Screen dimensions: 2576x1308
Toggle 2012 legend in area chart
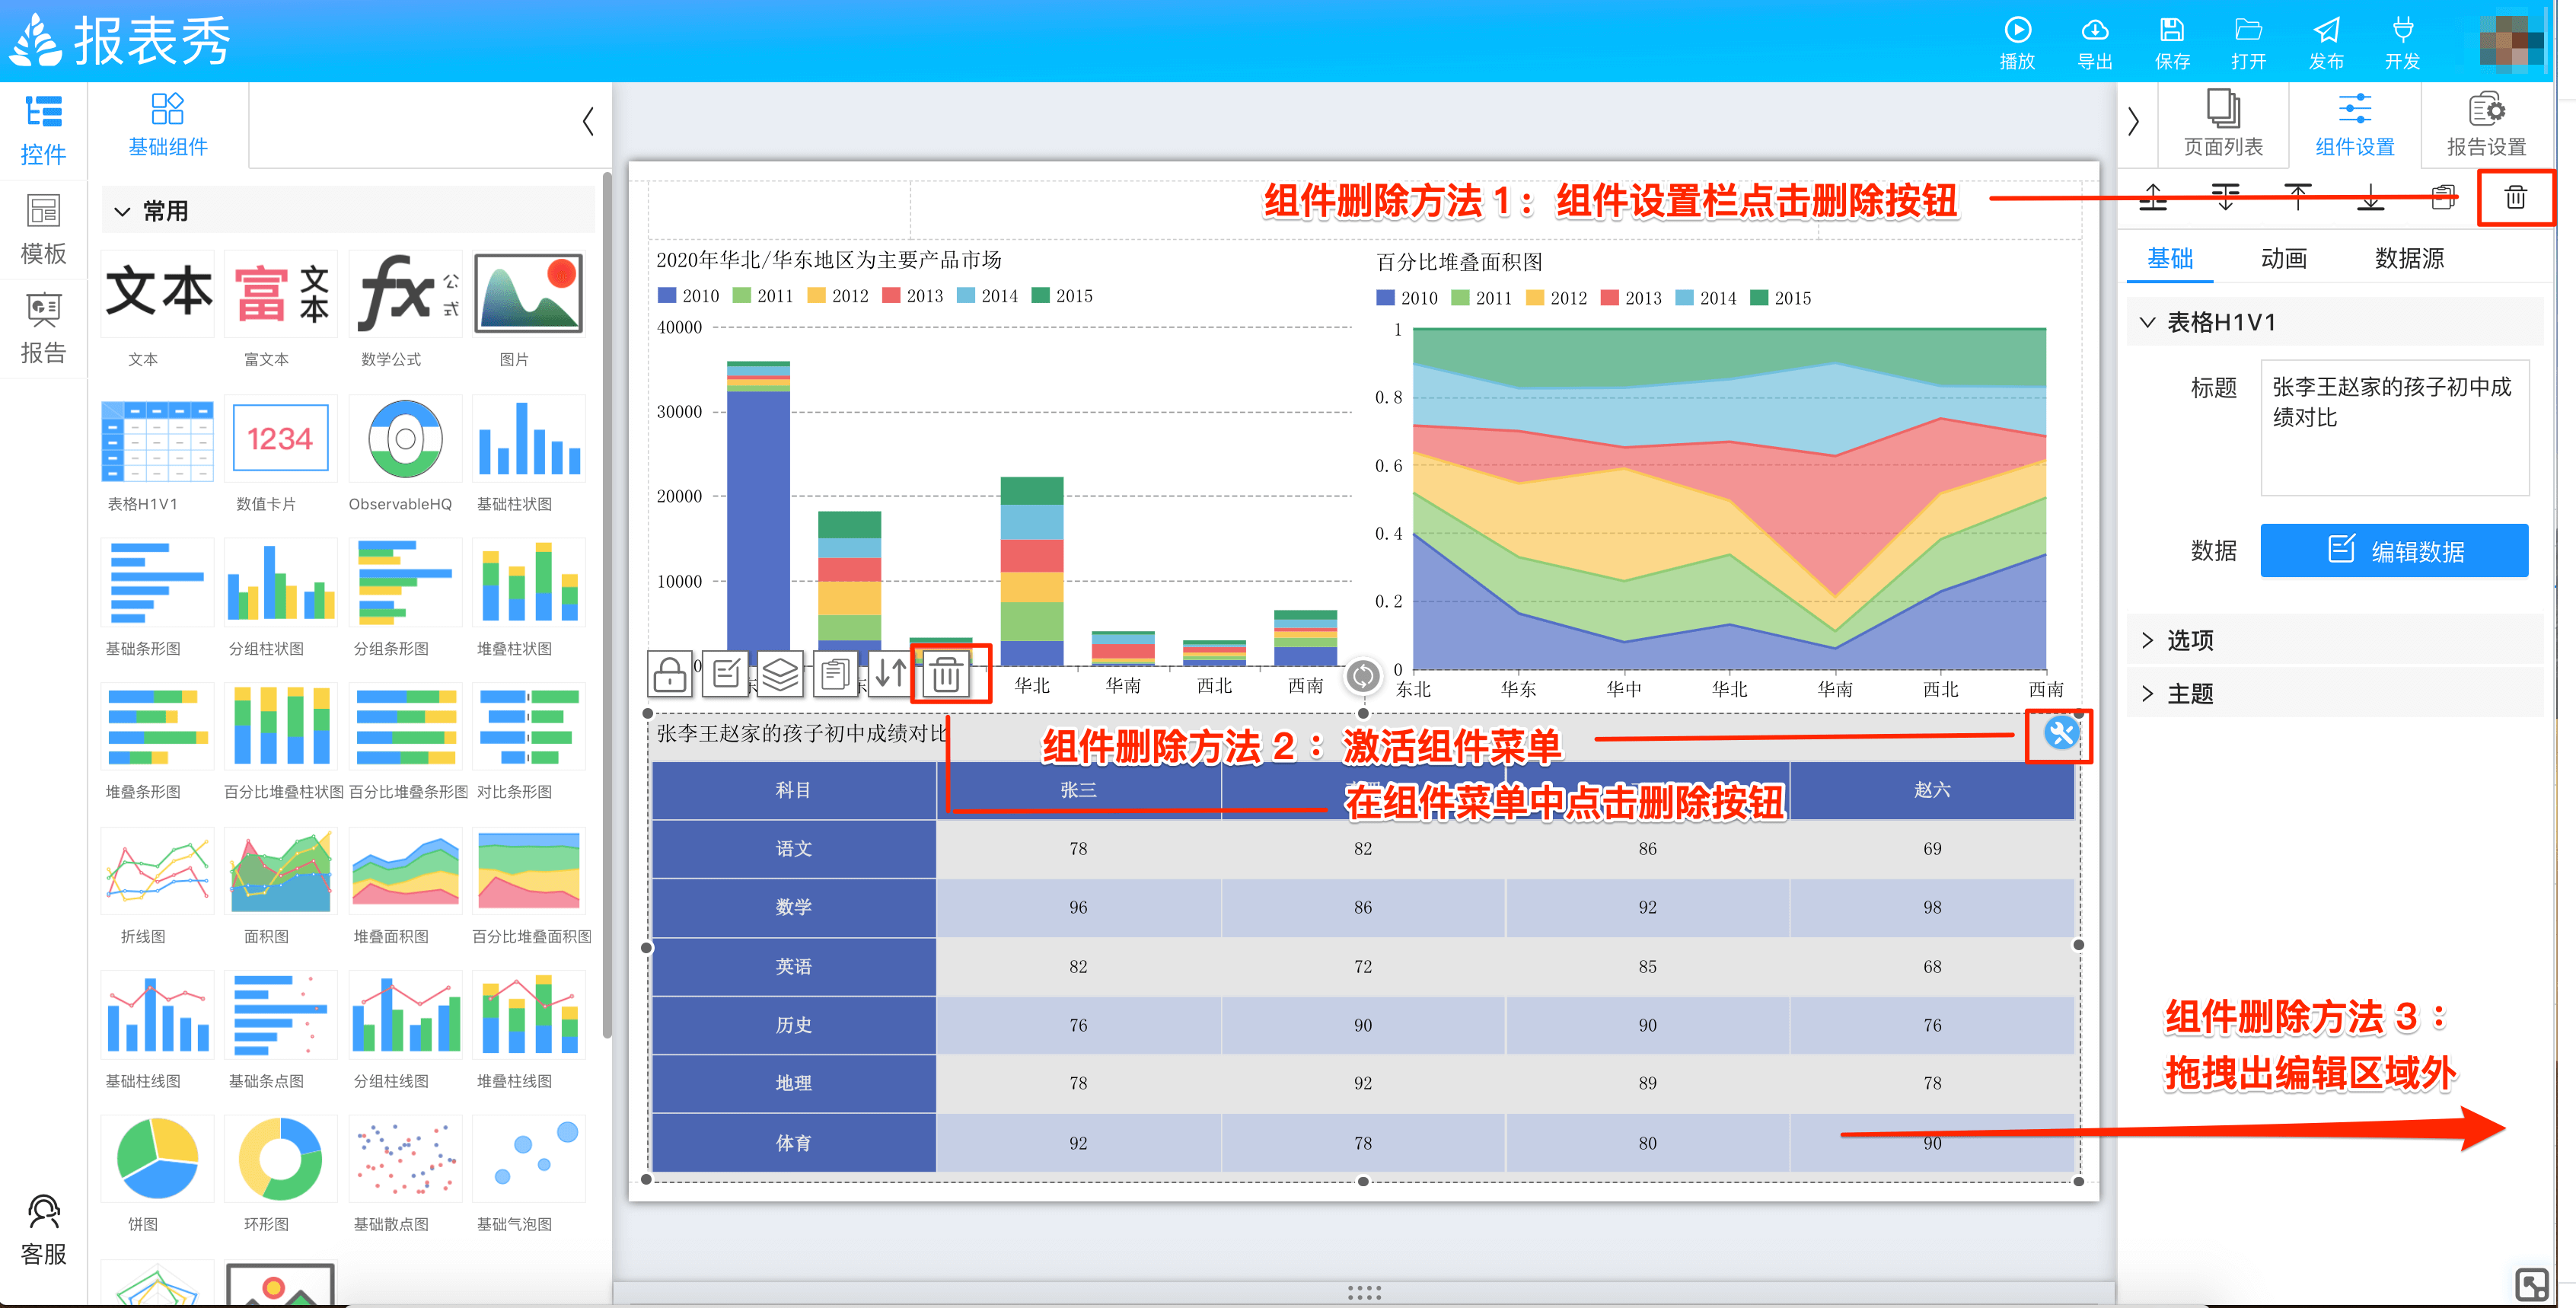(x=1556, y=298)
